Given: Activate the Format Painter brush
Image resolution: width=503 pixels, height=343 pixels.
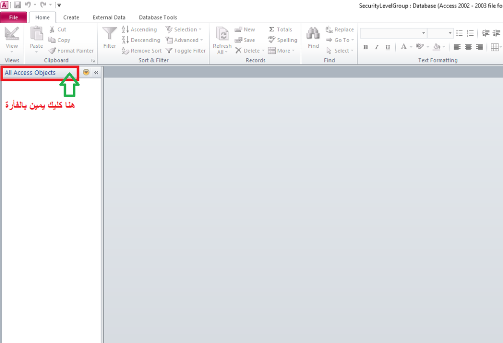Looking at the screenshot, I should coord(71,51).
